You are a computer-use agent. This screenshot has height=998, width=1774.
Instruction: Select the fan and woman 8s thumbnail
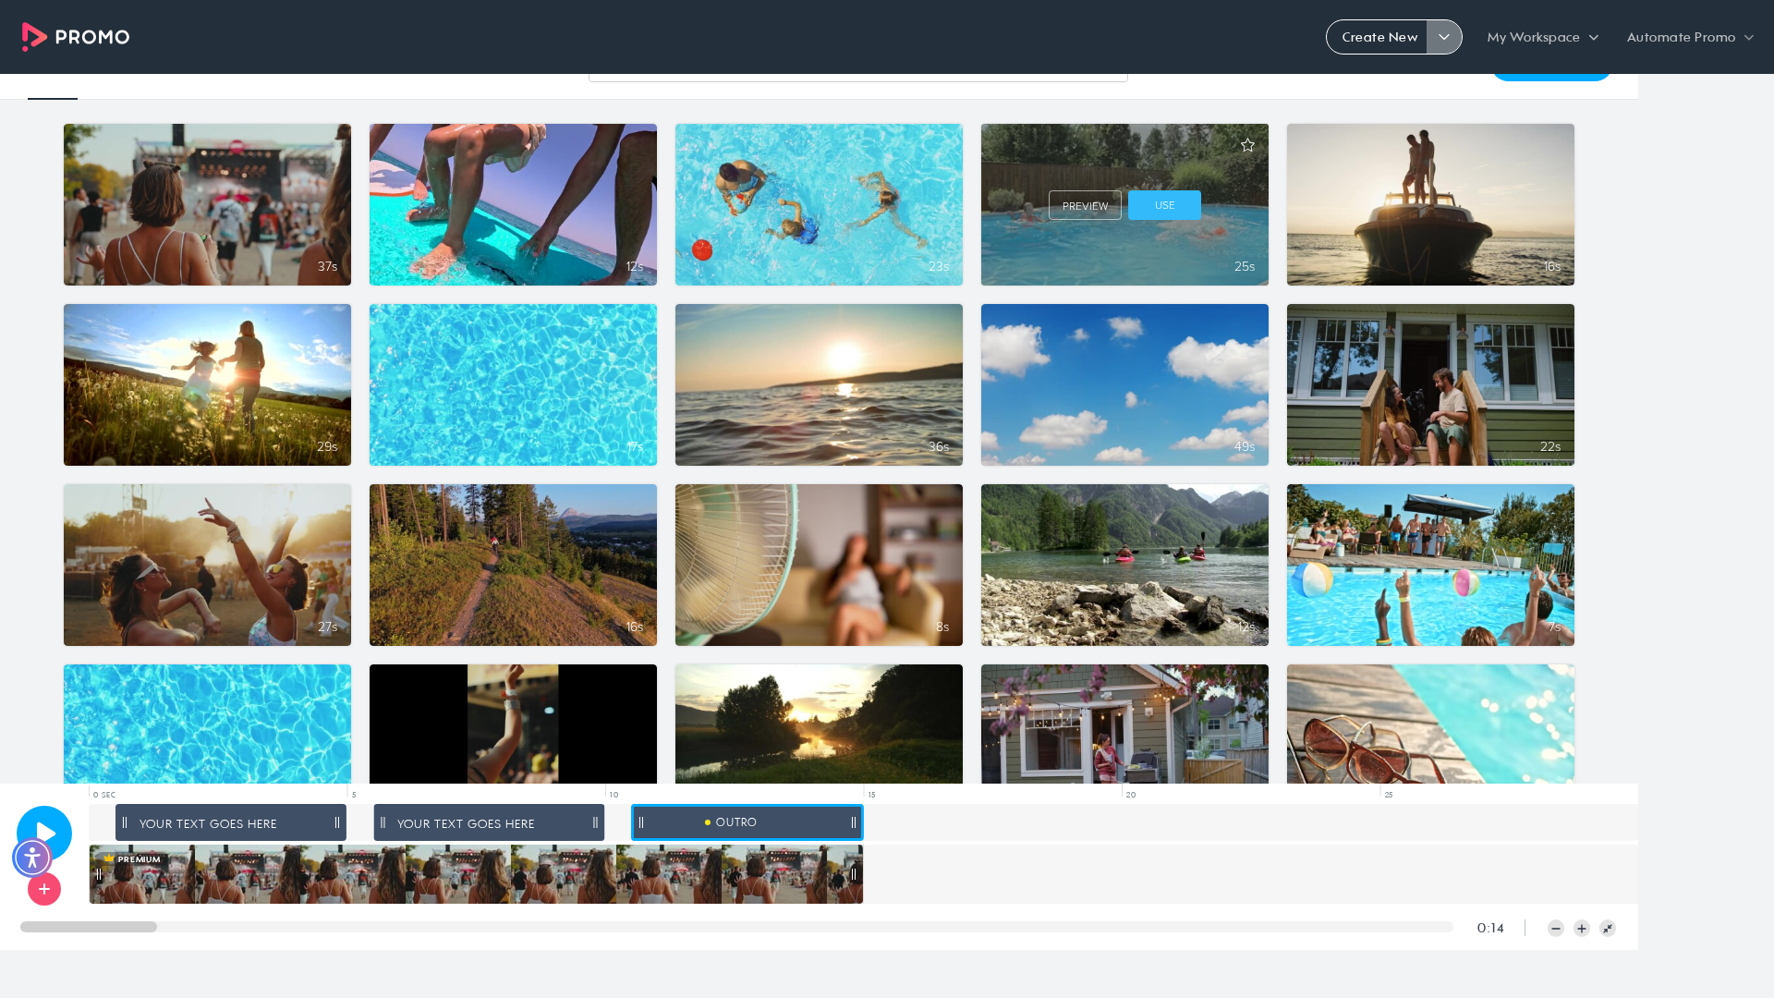tap(819, 566)
